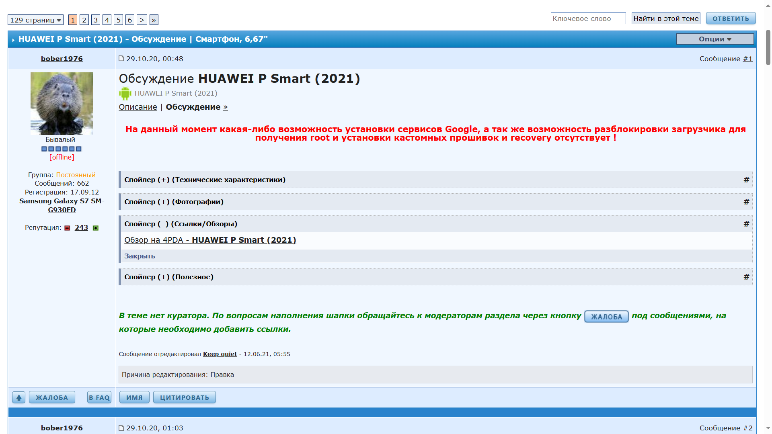Click # anchor on Полезное spoiler
The width and height of the screenshot is (772, 434).
coord(746,277)
